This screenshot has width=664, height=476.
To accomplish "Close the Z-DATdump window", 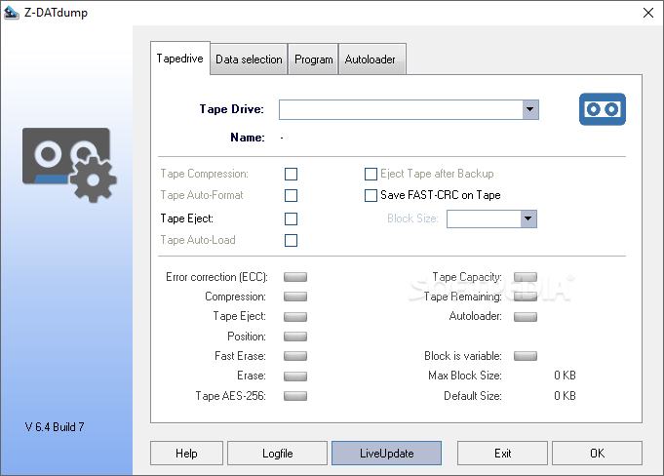I will point(647,13).
